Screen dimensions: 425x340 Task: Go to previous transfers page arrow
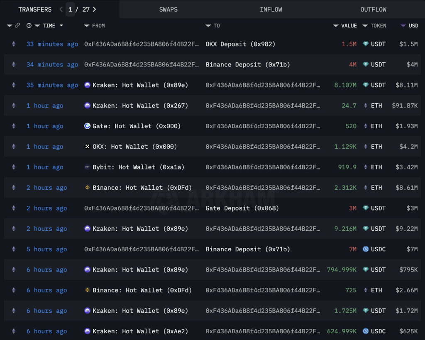(61, 10)
